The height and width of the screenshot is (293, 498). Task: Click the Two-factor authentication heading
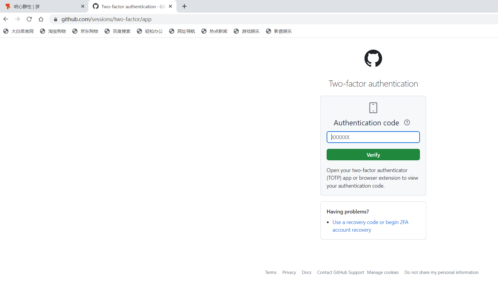coord(373,84)
